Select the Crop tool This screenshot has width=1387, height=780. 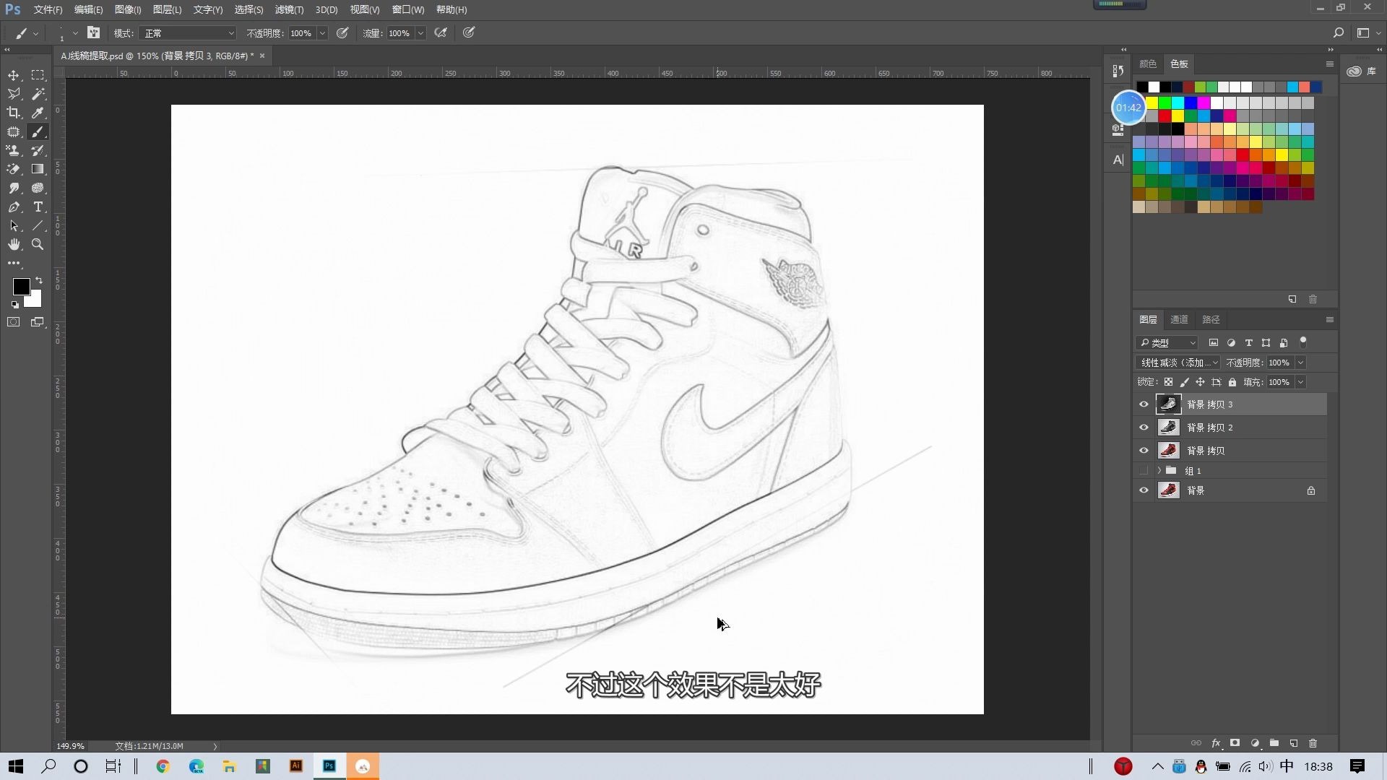pos(14,113)
